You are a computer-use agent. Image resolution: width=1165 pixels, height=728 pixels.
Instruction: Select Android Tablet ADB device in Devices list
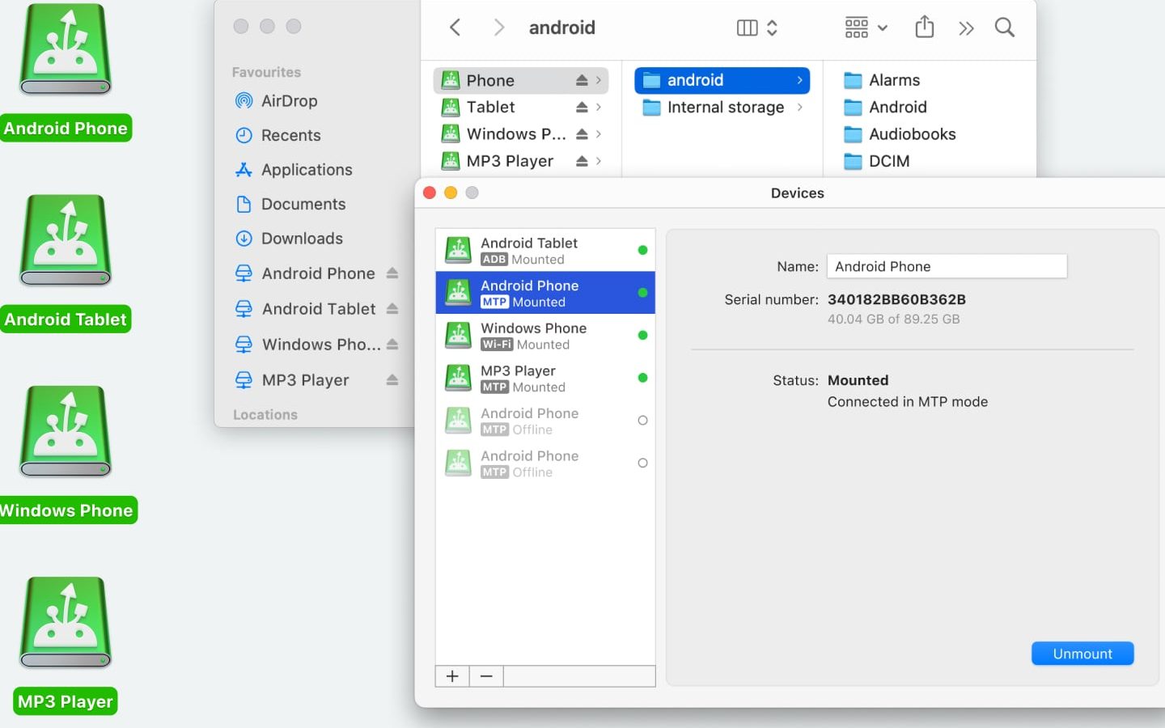[x=545, y=250]
